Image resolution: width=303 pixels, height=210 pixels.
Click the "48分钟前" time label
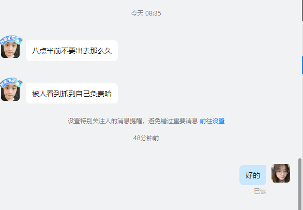pyautogui.click(x=146, y=138)
